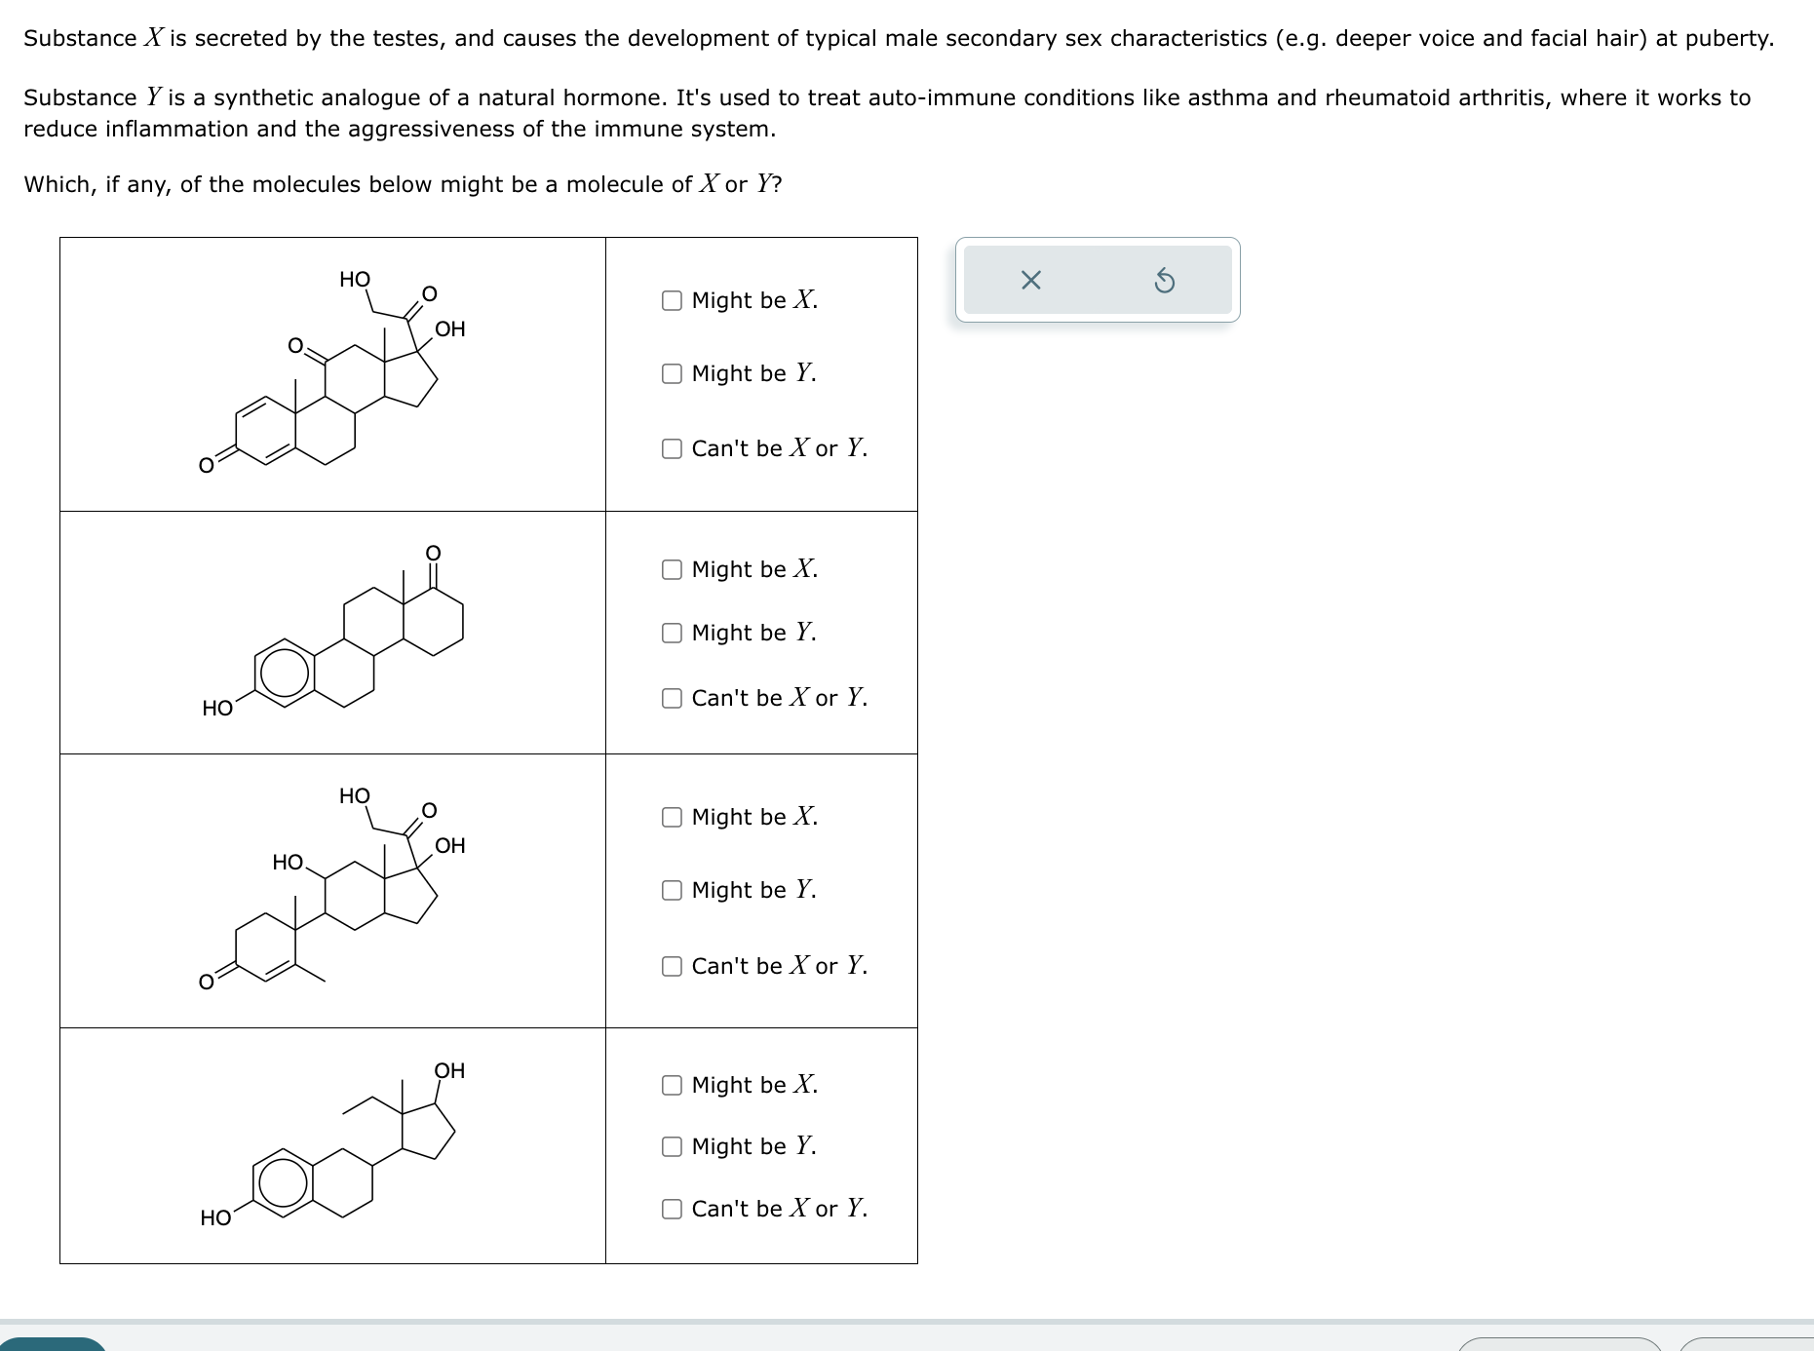Check "Might be X" for the first molecule

671,300
